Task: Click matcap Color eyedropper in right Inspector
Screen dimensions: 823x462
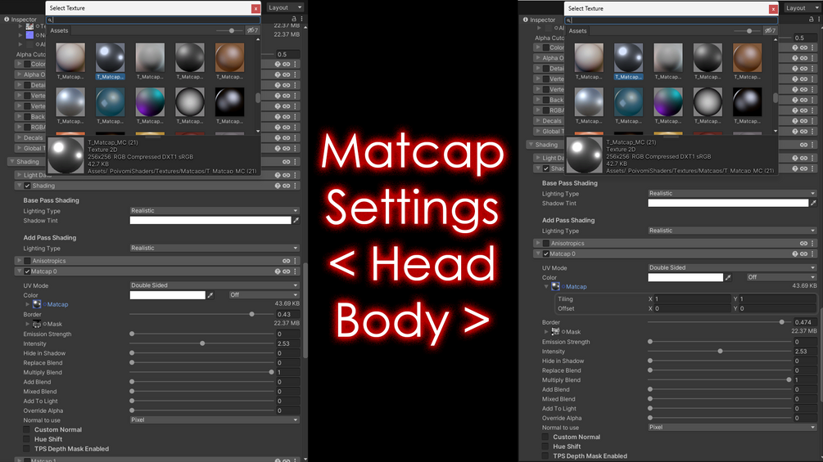Action: 728,277
